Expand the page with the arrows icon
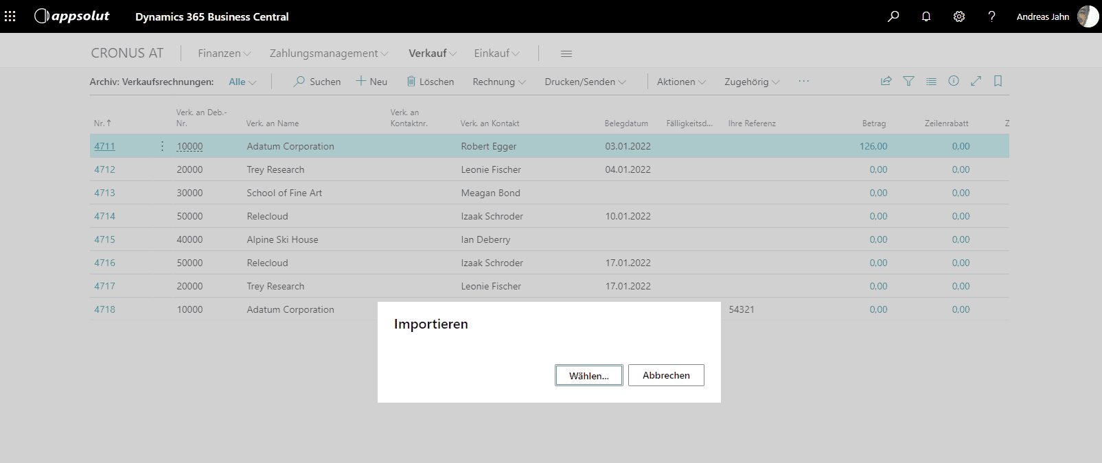 point(976,81)
